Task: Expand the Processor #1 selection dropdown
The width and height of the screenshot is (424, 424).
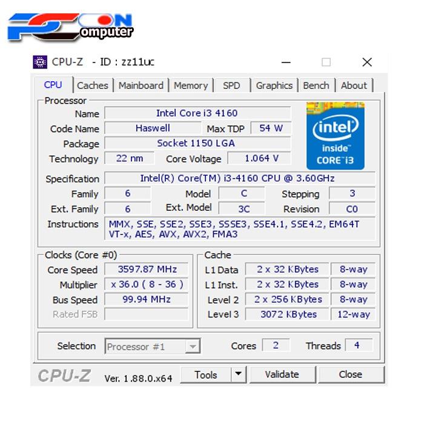Action: click(x=192, y=347)
